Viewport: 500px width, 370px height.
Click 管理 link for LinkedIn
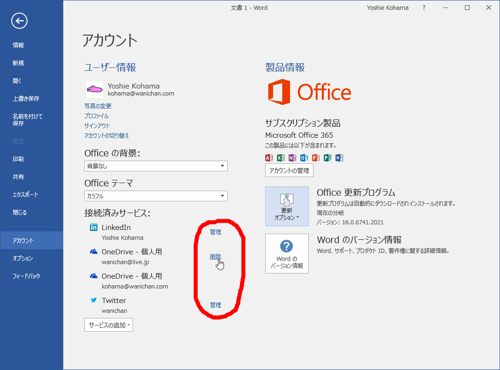[x=216, y=232]
